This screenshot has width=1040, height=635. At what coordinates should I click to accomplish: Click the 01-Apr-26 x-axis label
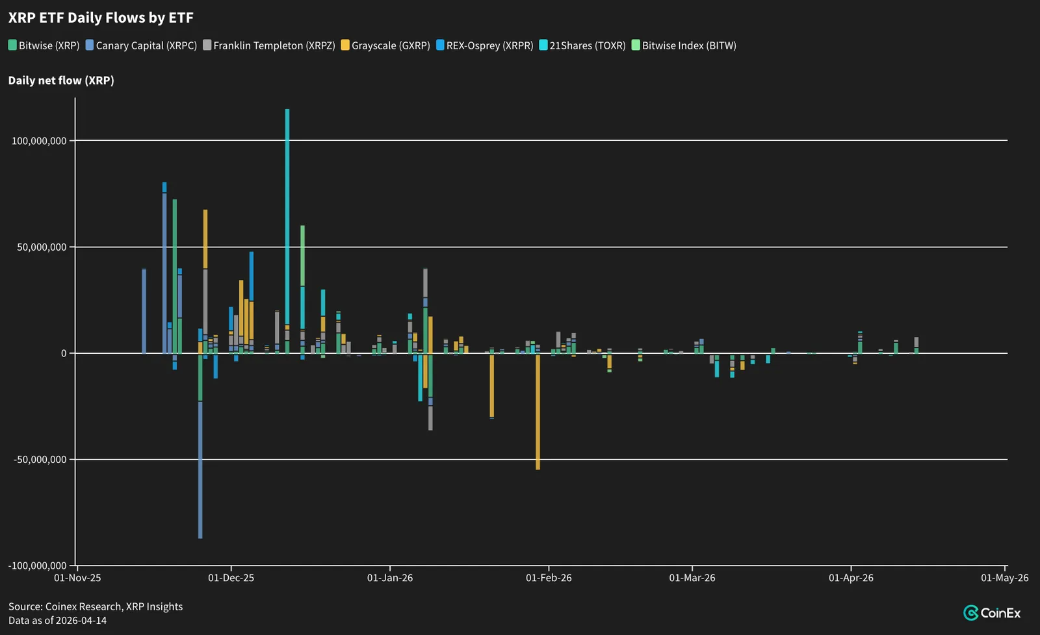click(x=851, y=578)
